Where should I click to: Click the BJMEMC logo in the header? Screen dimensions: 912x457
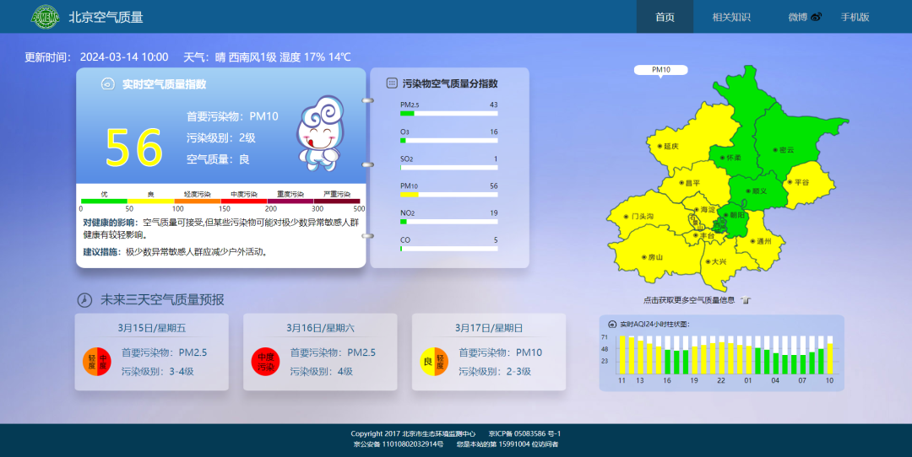pos(45,17)
